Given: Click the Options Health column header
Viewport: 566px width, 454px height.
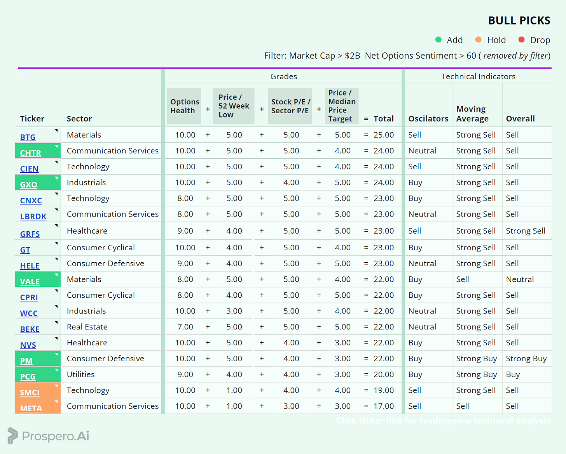Looking at the screenshot, I should point(184,106).
